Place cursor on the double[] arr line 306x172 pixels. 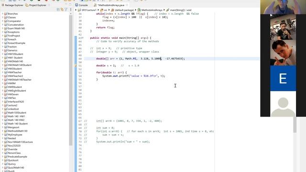coord(172,58)
